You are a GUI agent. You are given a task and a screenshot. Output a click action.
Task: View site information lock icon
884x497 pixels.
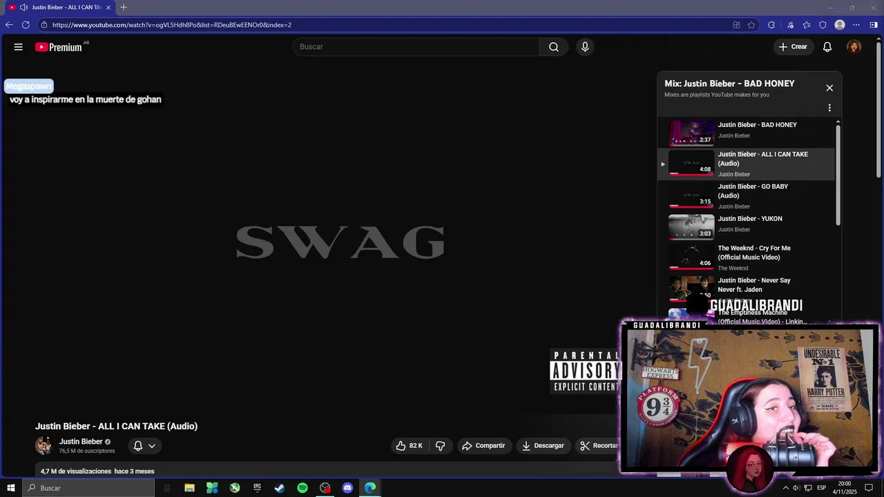(x=44, y=25)
